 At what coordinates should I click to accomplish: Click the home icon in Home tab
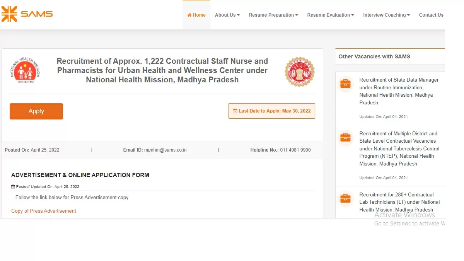[x=189, y=15]
